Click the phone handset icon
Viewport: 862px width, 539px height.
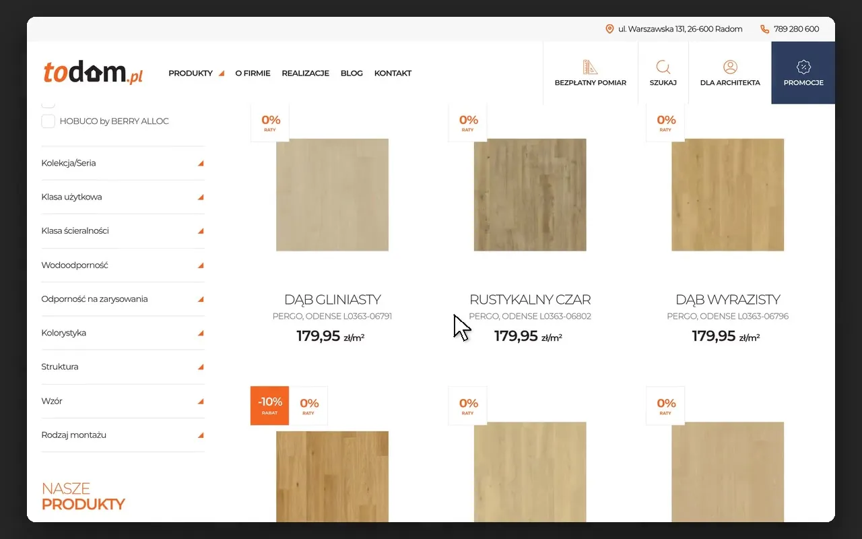[764, 29]
